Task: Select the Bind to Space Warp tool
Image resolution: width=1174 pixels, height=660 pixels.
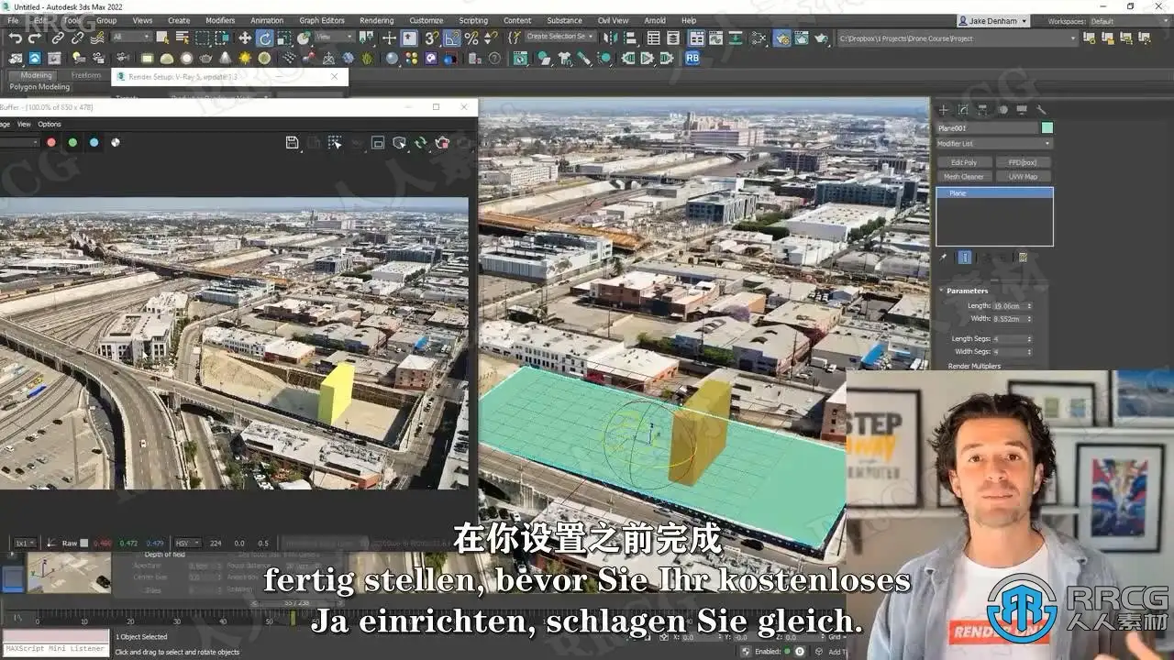Action: pos(97,38)
